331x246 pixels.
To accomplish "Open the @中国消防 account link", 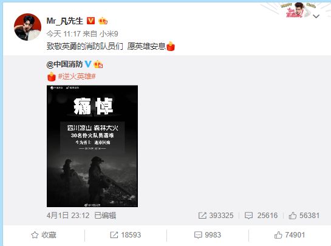I will tap(64, 64).
